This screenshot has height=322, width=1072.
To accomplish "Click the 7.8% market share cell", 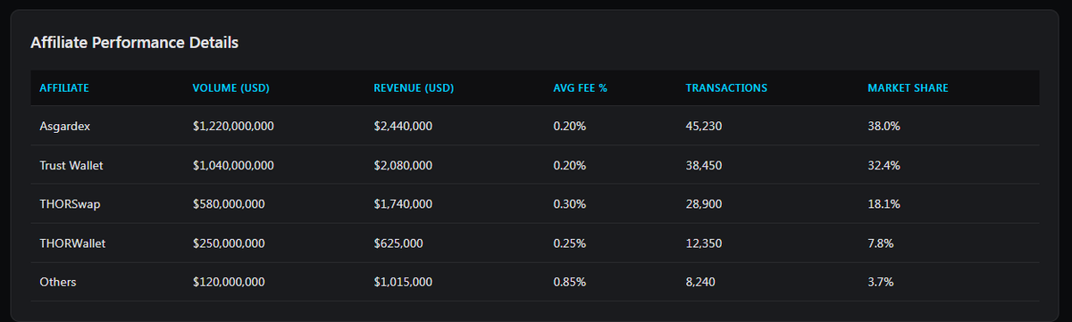I will coord(881,243).
